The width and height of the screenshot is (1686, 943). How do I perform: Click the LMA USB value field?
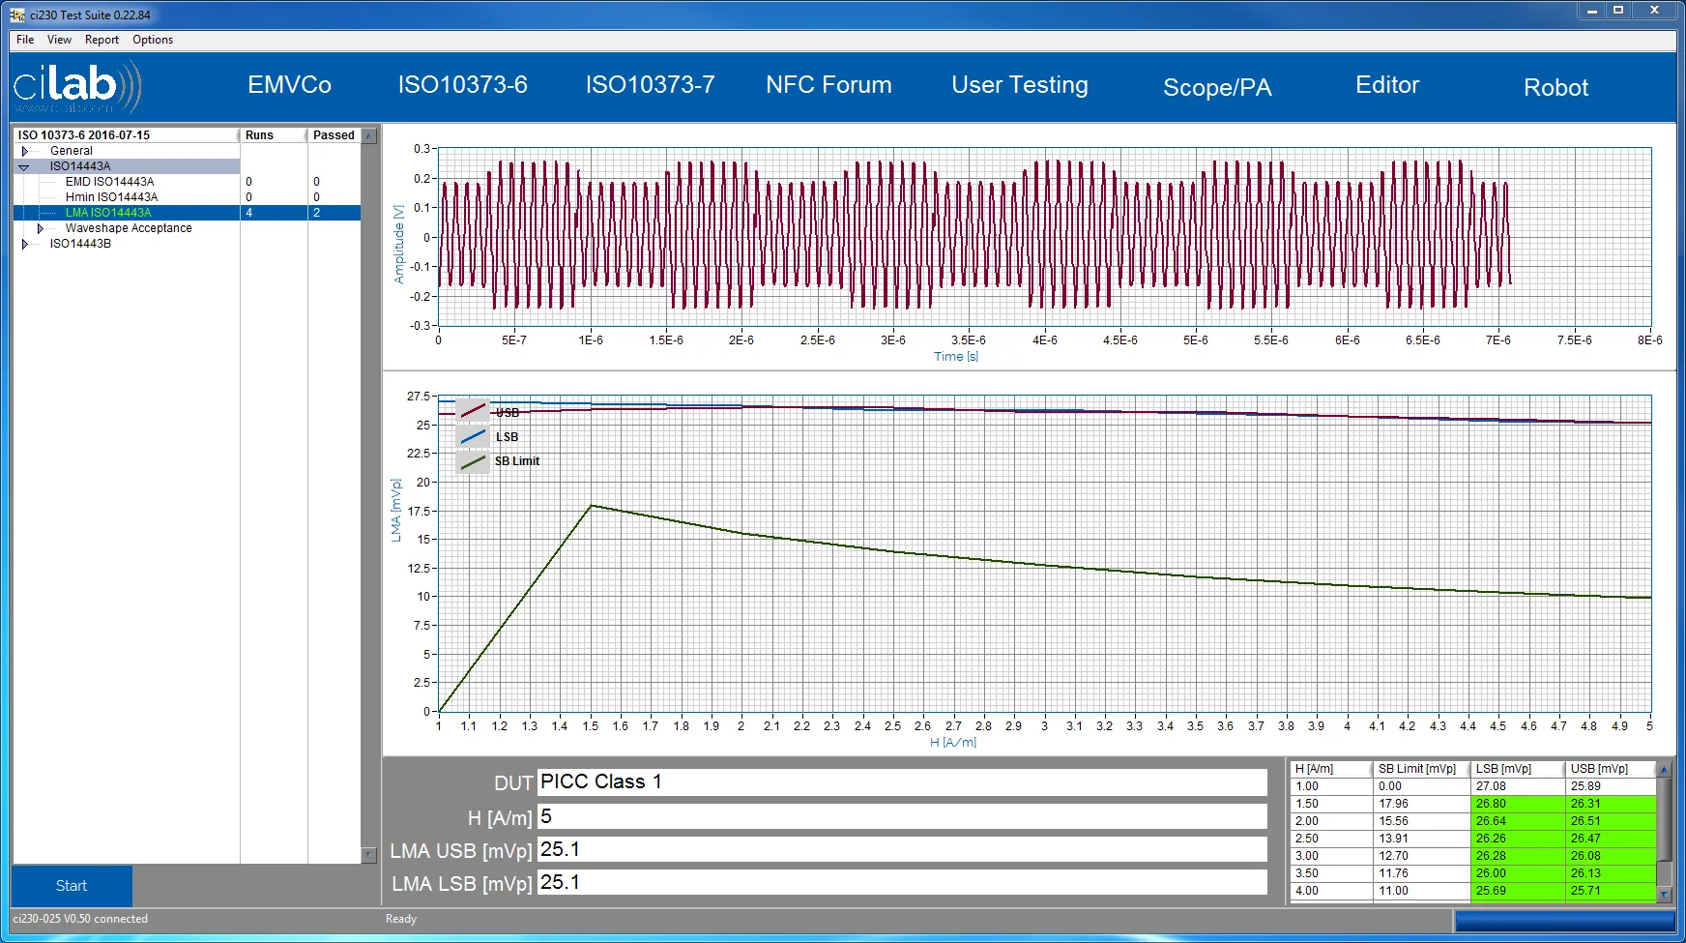(x=902, y=849)
